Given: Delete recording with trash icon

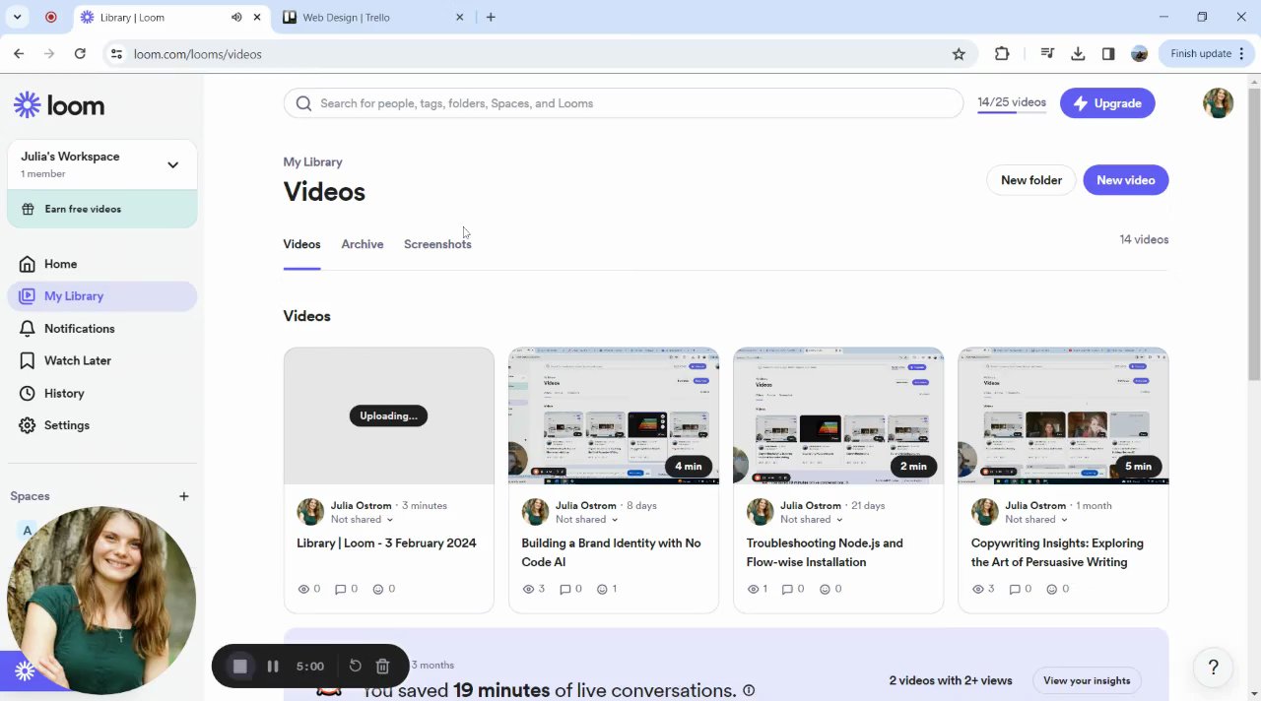Looking at the screenshot, I should click(x=382, y=667).
